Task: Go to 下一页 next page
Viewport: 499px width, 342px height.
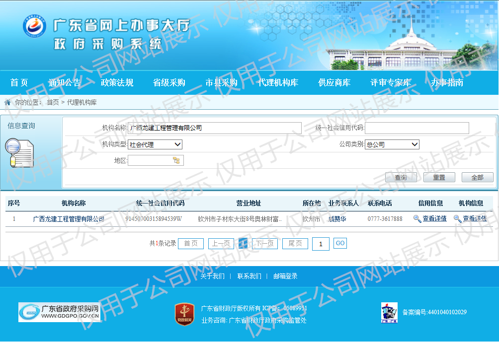Action: (x=265, y=243)
